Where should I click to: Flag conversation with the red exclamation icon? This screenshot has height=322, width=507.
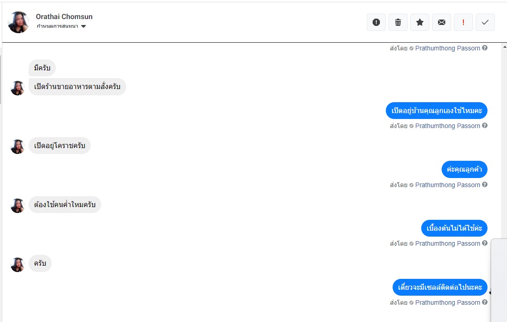463,22
